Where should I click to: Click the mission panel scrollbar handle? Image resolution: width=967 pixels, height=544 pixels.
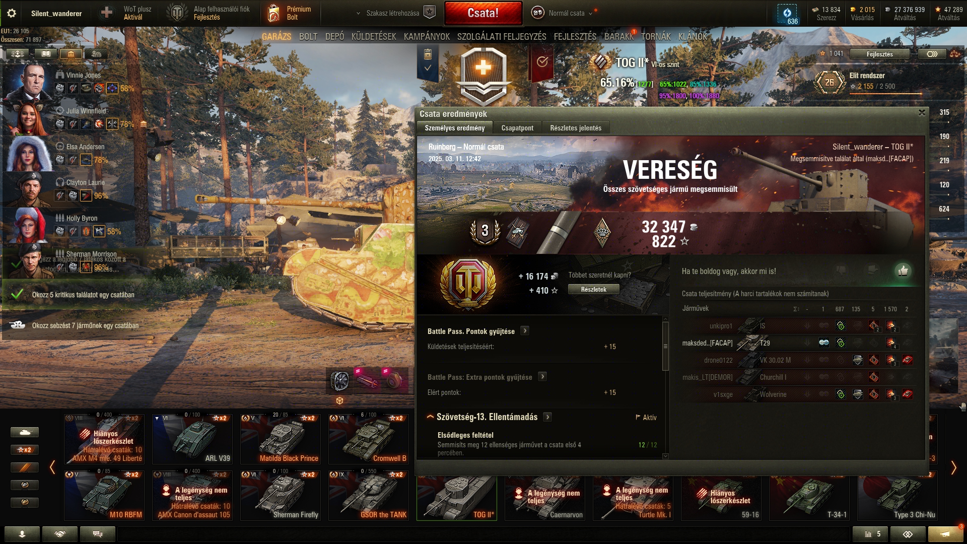[665, 346]
